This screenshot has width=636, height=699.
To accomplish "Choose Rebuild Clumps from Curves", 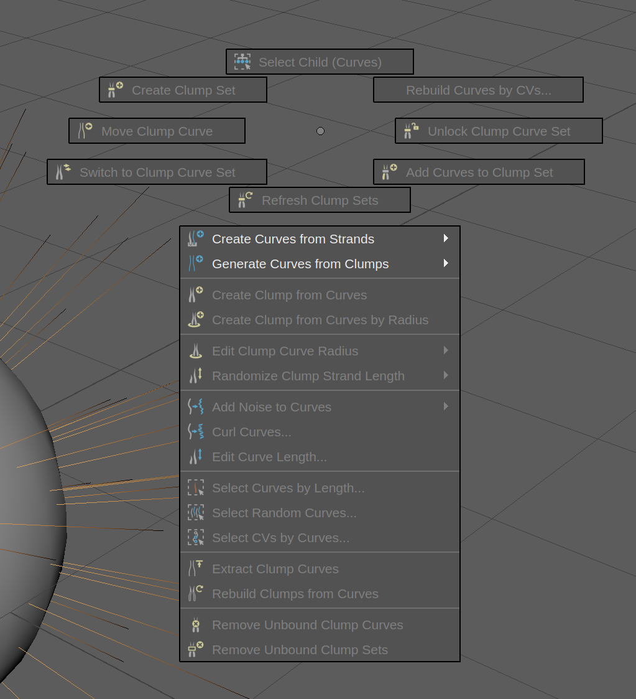I will tap(295, 594).
